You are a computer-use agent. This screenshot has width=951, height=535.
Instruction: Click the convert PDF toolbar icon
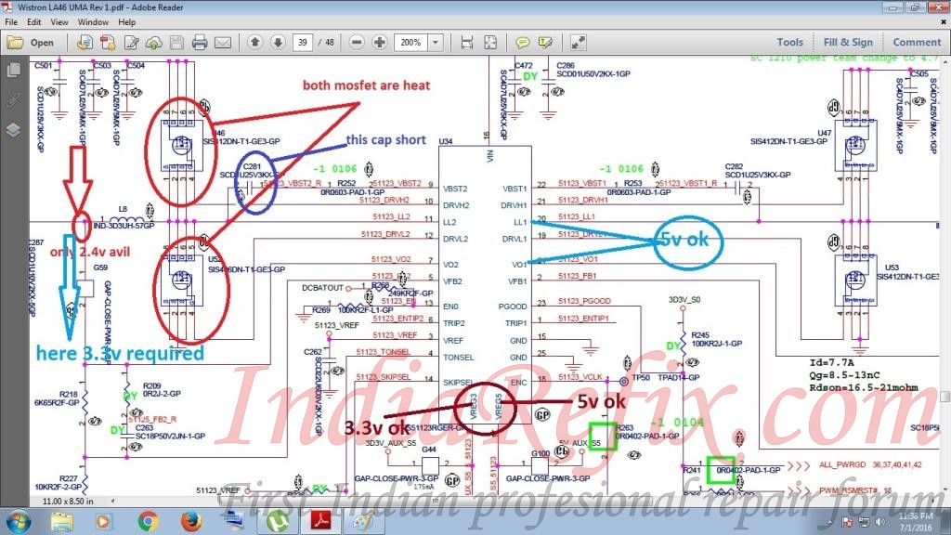point(108,43)
